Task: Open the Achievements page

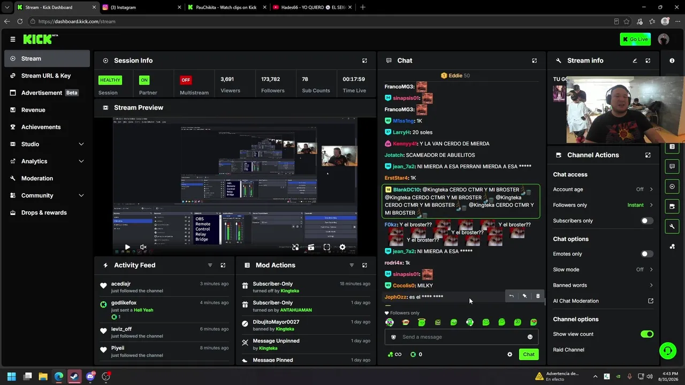Action: pyautogui.click(x=47, y=127)
